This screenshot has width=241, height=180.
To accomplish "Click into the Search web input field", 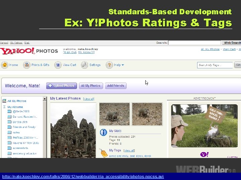I will click(x=194, y=43).
